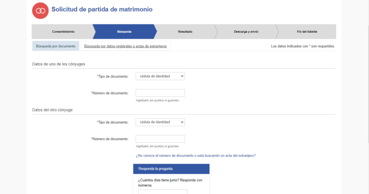The height and width of the screenshot is (194, 369).
Task: Click the required fields notice text
Action: [x=303, y=46]
